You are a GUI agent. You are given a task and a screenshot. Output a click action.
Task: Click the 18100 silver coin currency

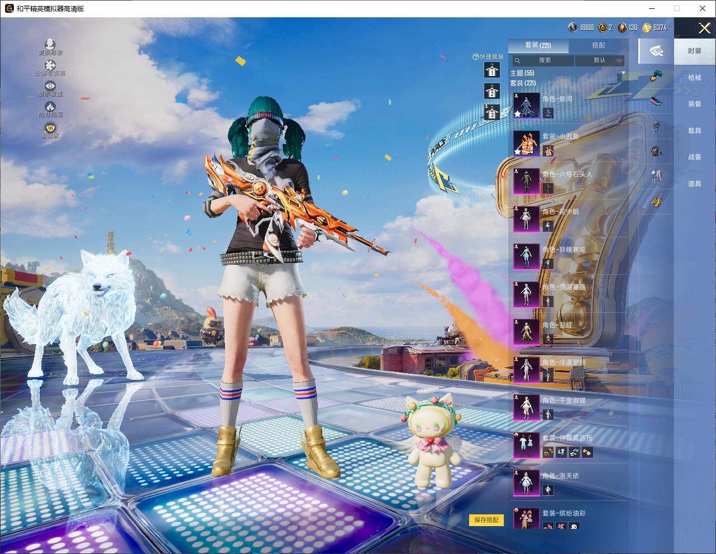(581, 27)
